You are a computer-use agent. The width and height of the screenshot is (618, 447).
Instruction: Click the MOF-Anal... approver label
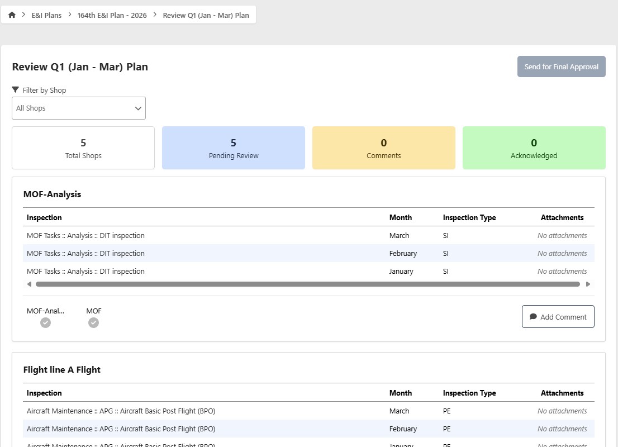pyautogui.click(x=45, y=311)
